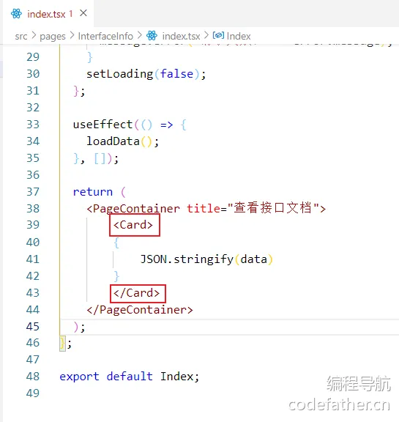Open the src breadcrumb segment

(21, 36)
